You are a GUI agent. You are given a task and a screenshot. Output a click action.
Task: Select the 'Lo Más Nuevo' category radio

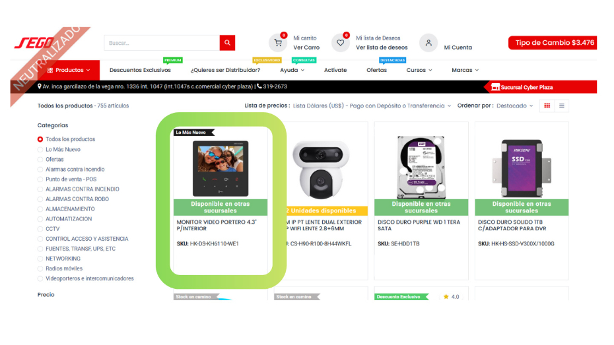tap(40, 150)
